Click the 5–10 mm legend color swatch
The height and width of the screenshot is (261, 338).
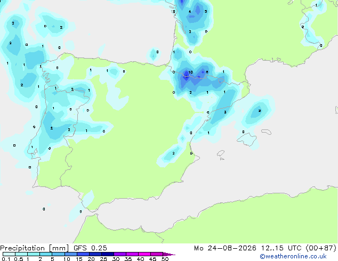click(58, 254)
